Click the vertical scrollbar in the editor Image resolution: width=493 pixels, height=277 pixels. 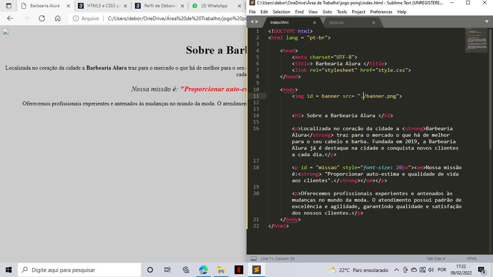click(x=490, y=89)
